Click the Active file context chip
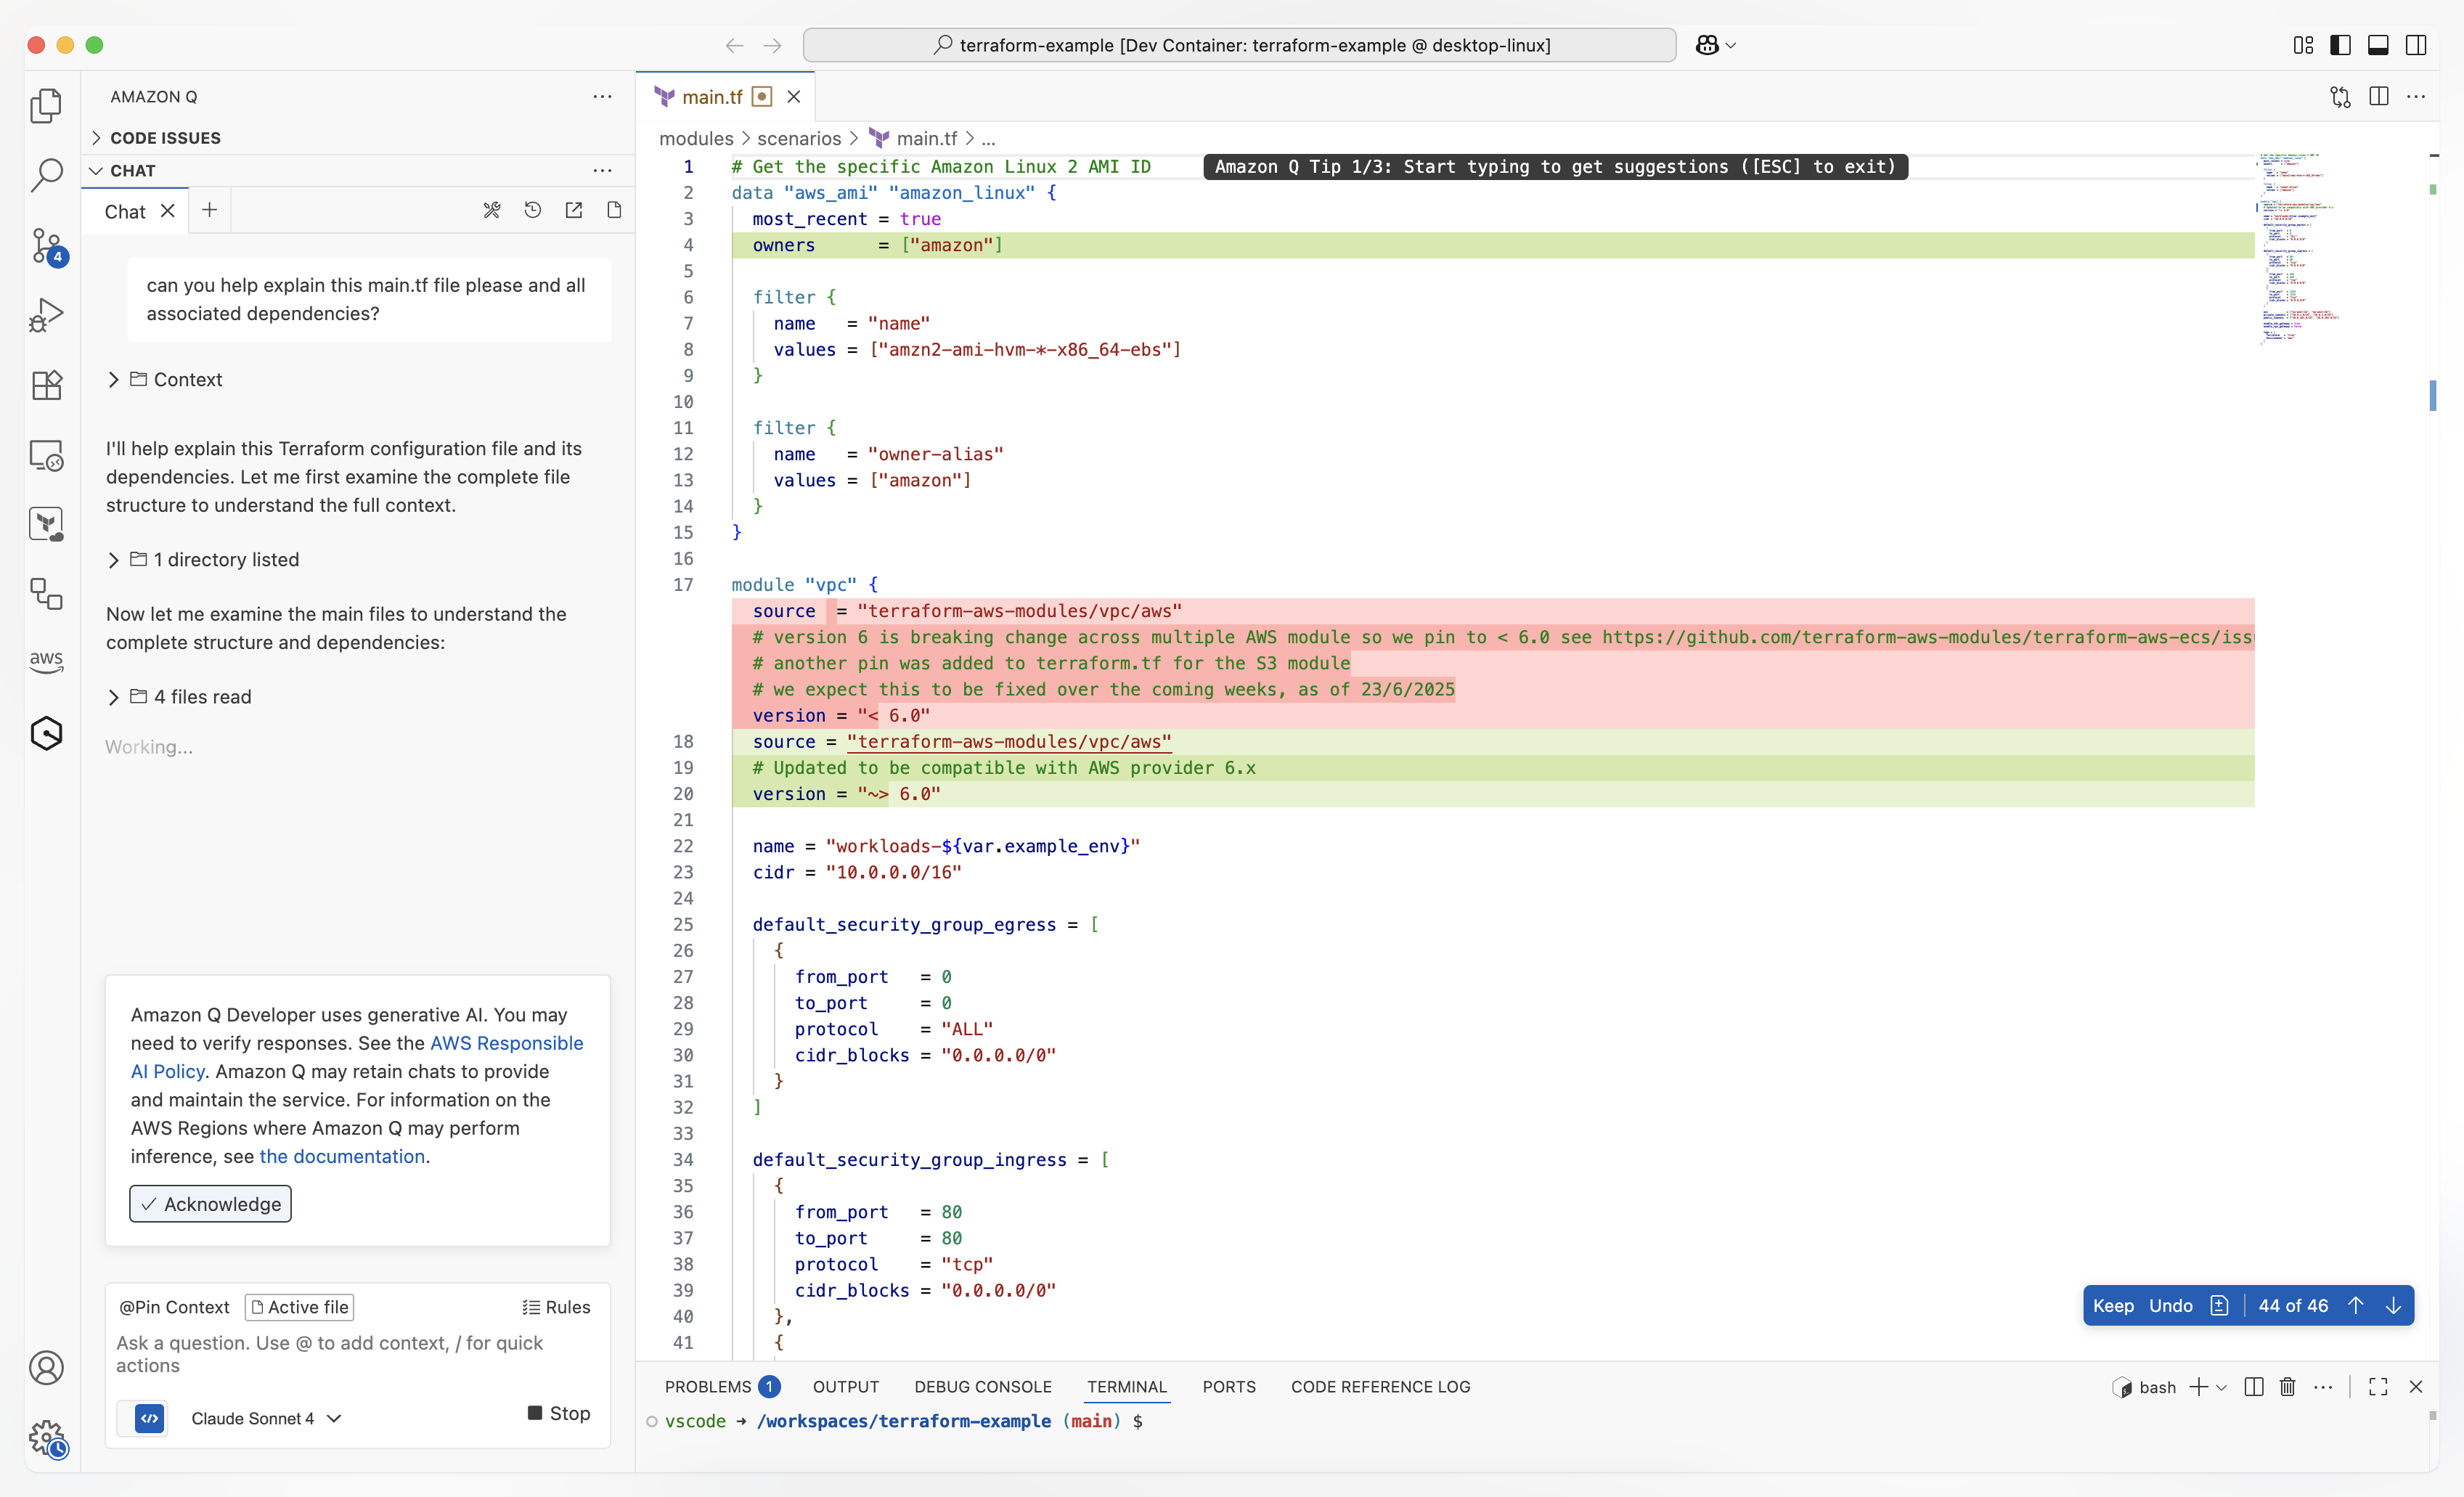Image resolution: width=2464 pixels, height=1497 pixels. pyautogui.click(x=299, y=1307)
